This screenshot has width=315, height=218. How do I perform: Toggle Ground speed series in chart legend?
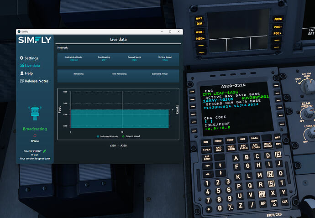(131, 136)
